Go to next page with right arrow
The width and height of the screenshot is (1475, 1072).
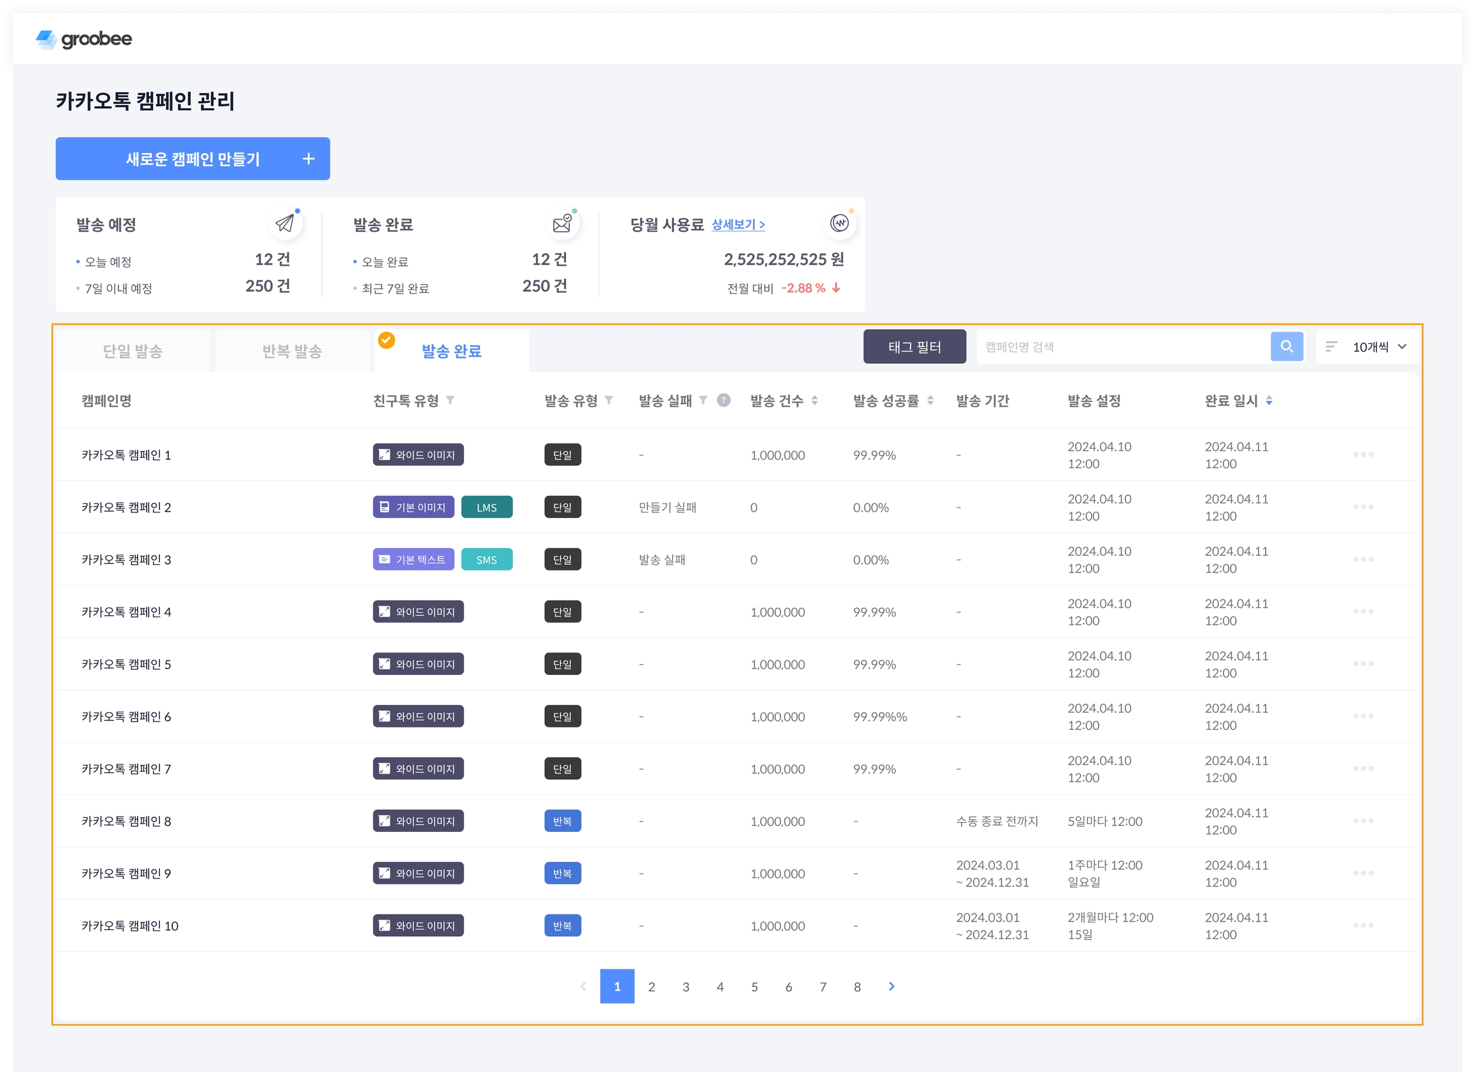click(x=891, y=986)
